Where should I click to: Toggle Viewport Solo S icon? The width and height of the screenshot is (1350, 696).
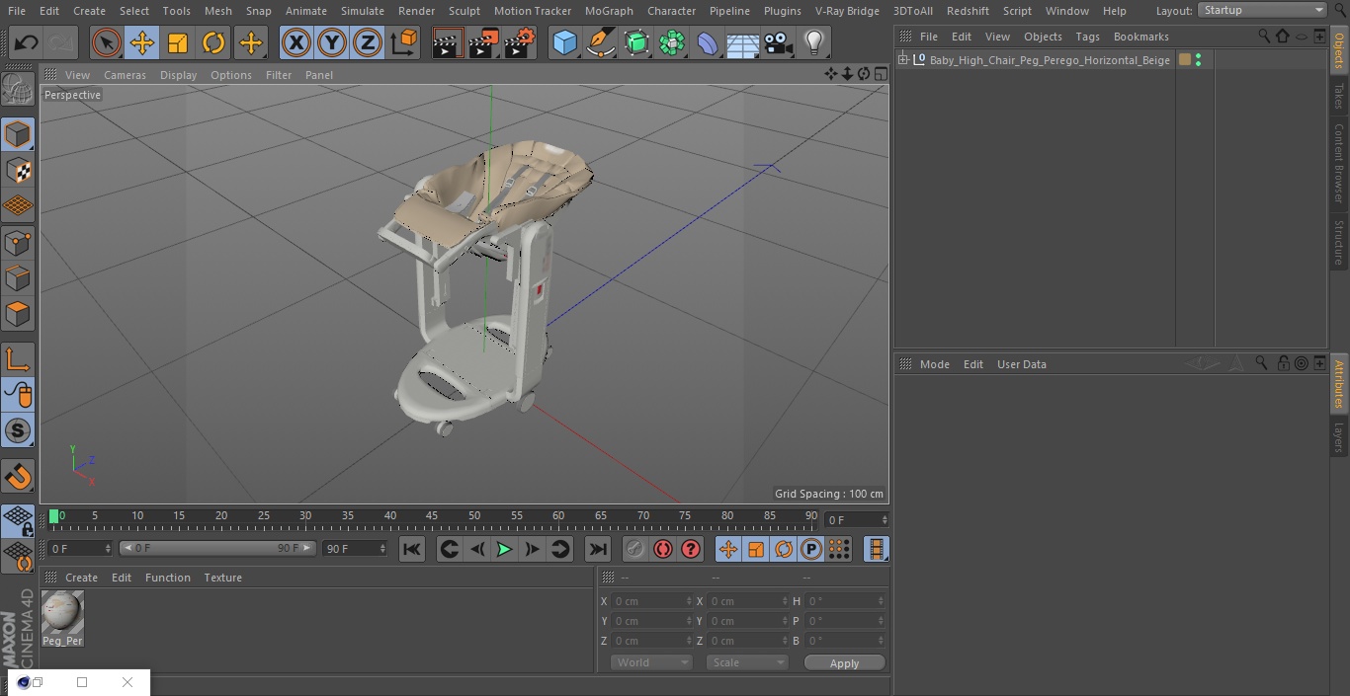[18, 430]
